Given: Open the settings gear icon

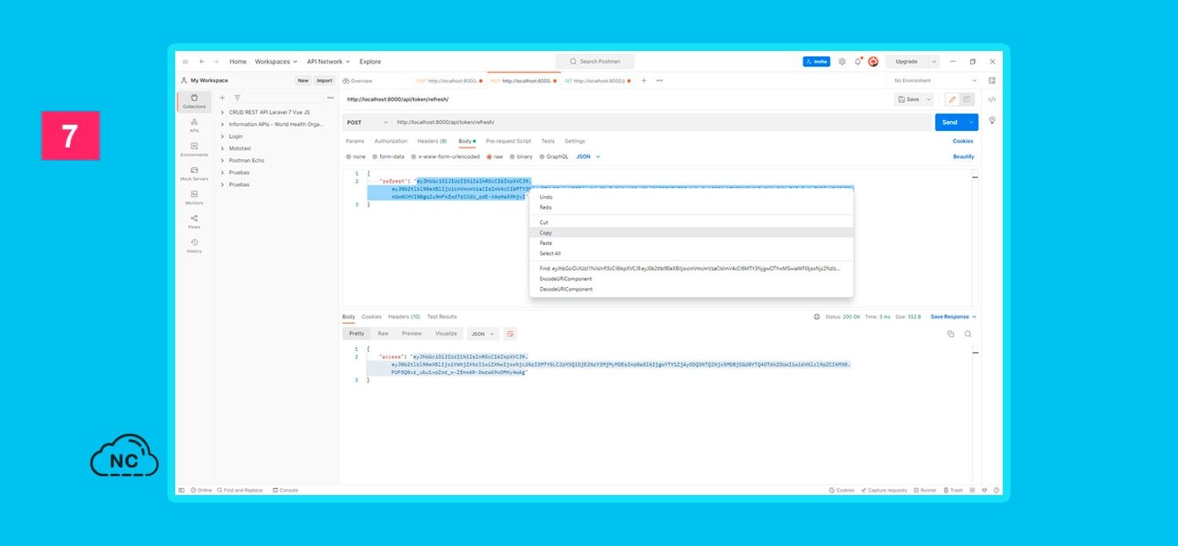Looking at the screenshot, I should 842,61.
